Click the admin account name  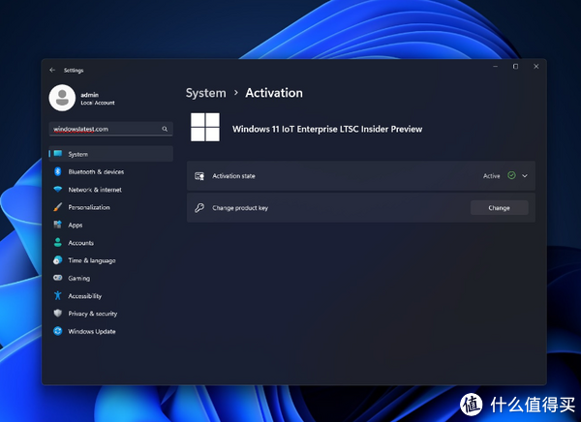coord(90,95)
